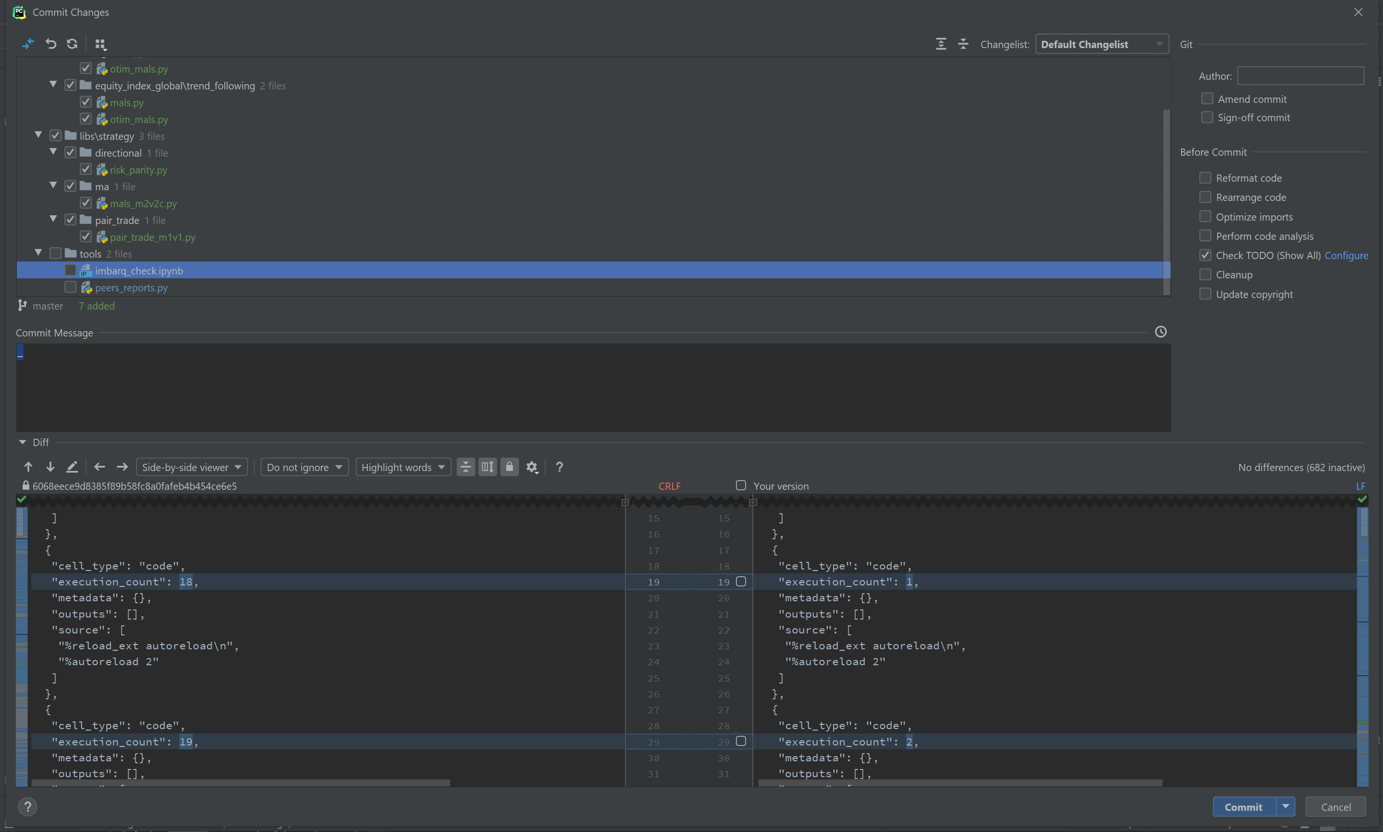Select the risk_parity.py file
Viewport: 1383px width, 832px height.
tap(138, 170)
